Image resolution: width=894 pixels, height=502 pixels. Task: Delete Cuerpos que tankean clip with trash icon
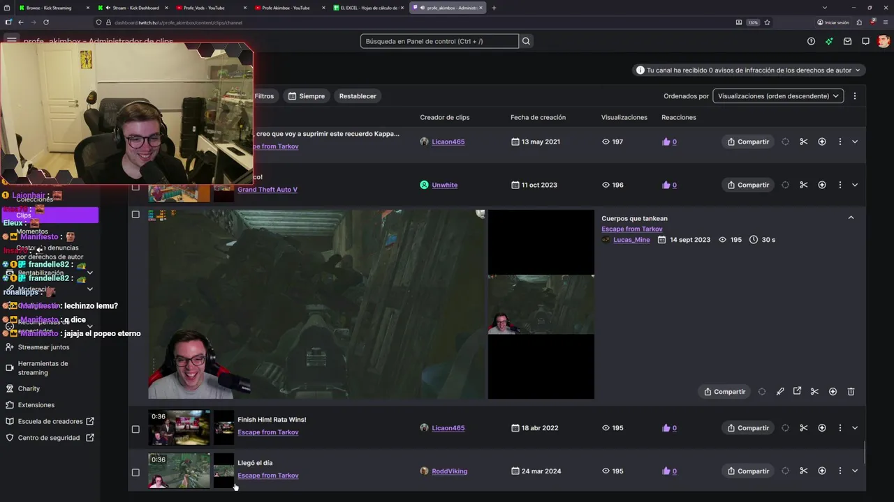851,392
